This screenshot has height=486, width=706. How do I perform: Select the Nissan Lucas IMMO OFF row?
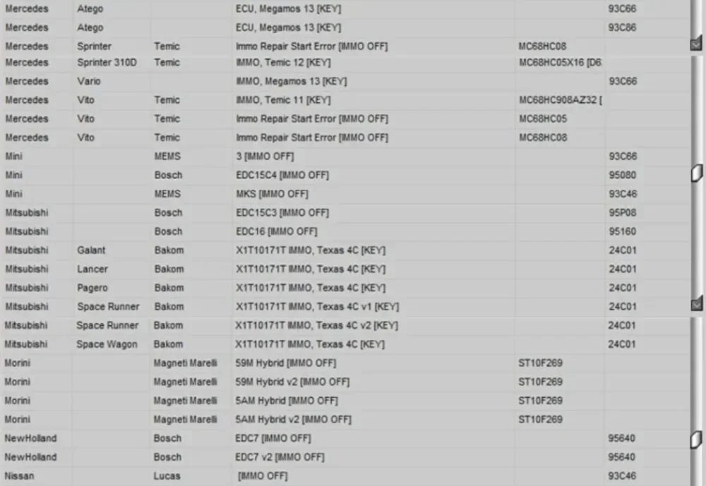click(x=345, y=475)
